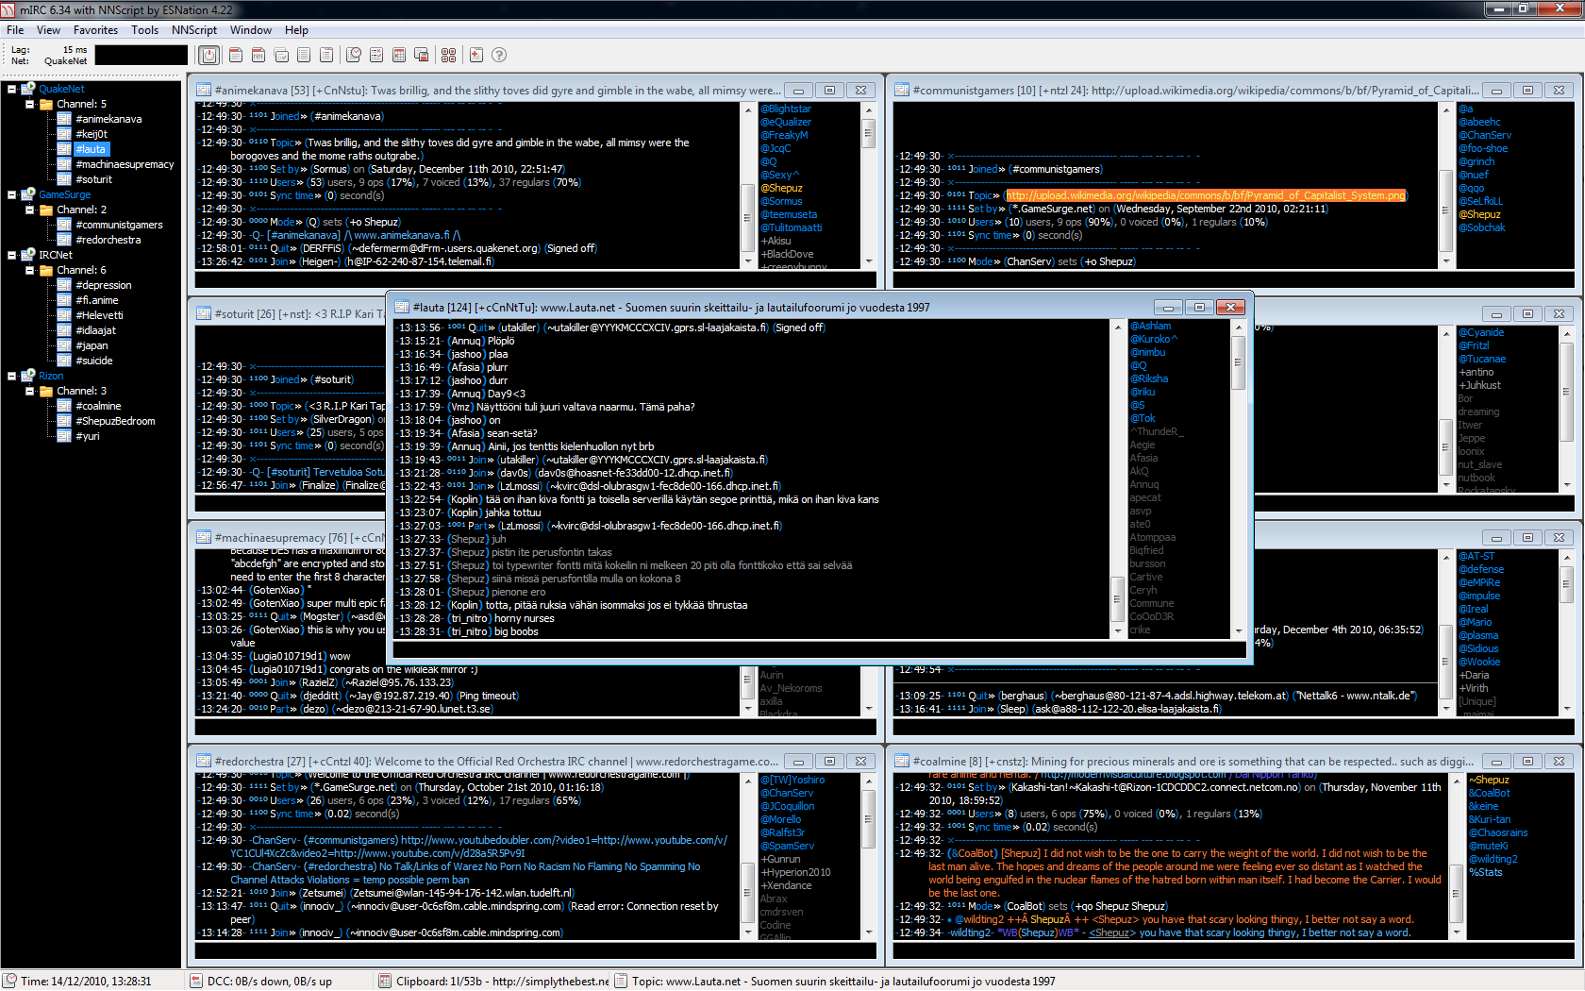Click the NN script toolbar icon
Screen dimensions: 1585x991
pos(259,56)
